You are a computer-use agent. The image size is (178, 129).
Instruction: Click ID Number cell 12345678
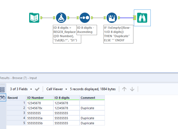click(x=40, y=103)
